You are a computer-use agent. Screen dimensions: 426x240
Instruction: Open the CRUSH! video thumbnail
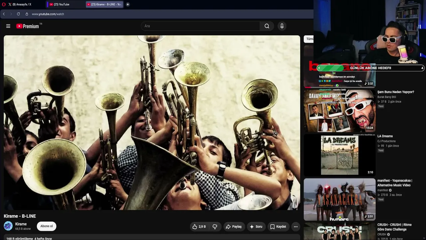[x=340, y=231]
